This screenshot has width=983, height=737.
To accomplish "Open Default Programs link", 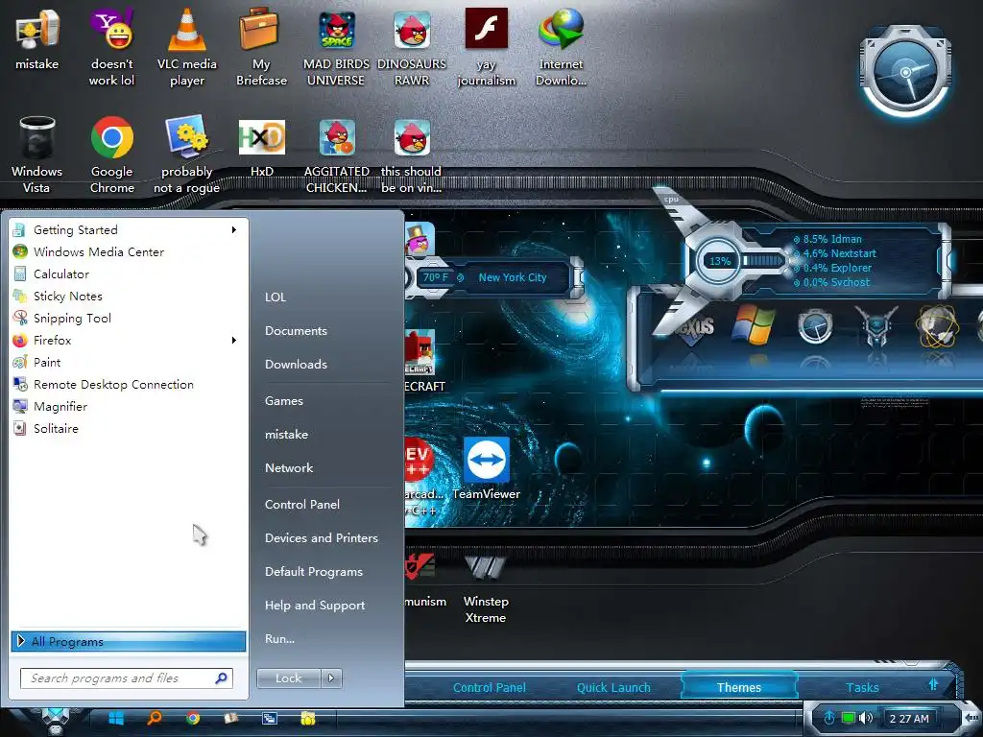I will click(314, 572).
